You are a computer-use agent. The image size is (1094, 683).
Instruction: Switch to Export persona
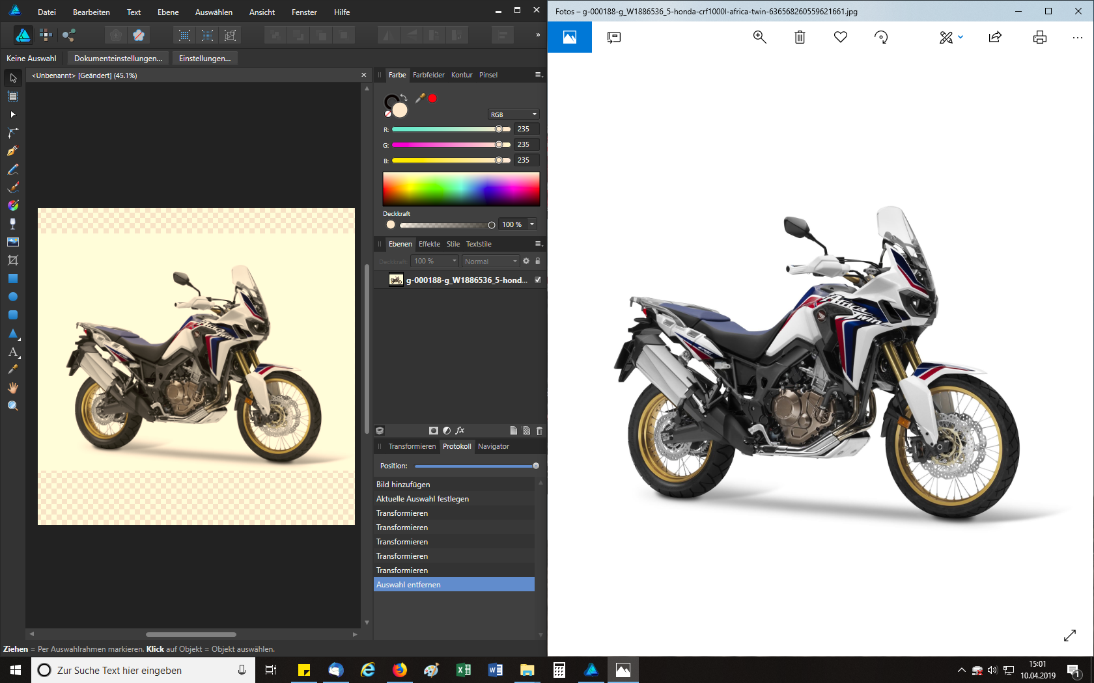tap(69, 35)
